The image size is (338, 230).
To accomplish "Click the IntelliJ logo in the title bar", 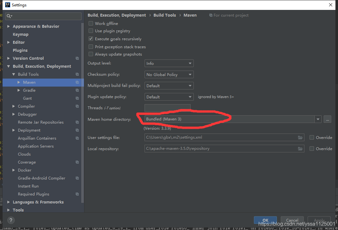I will tap(8, 5).
